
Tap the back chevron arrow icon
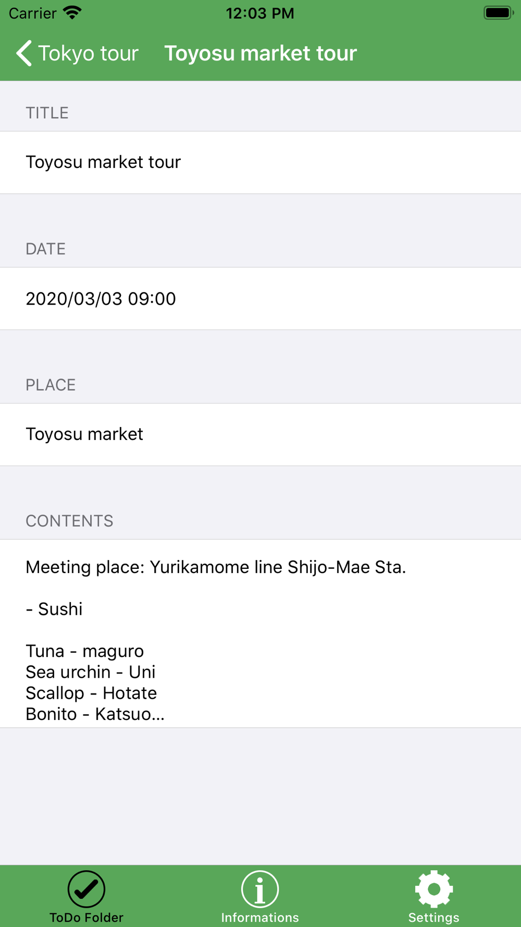(x=24, y=53)
